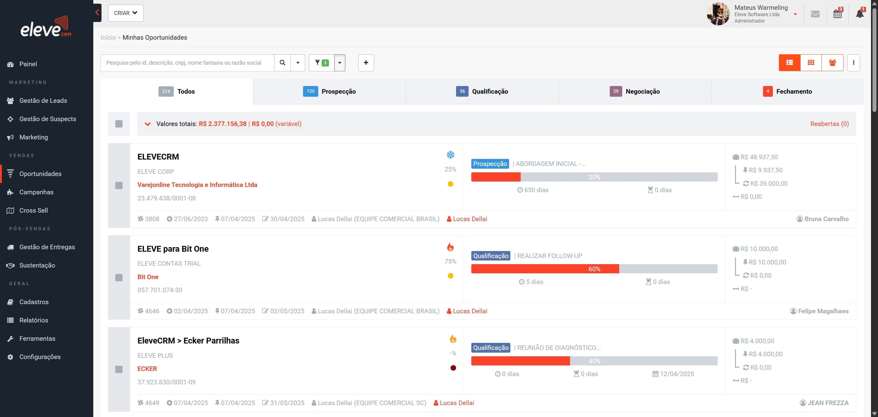Open the calendar icon with badge 3
The image size is (878, 417).
[837, 14]
